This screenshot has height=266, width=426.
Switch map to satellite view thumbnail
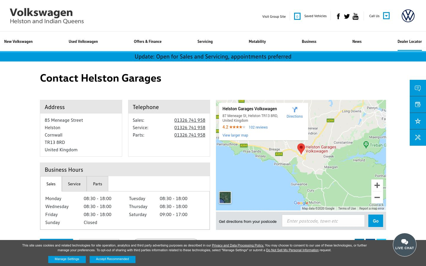225,197
